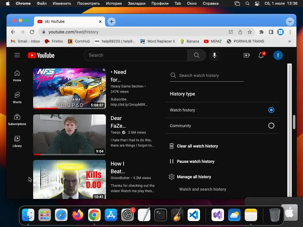Click the pause icon by Pause watch history
The height and width of the screenshot is (227, 303).
(171, 161)
